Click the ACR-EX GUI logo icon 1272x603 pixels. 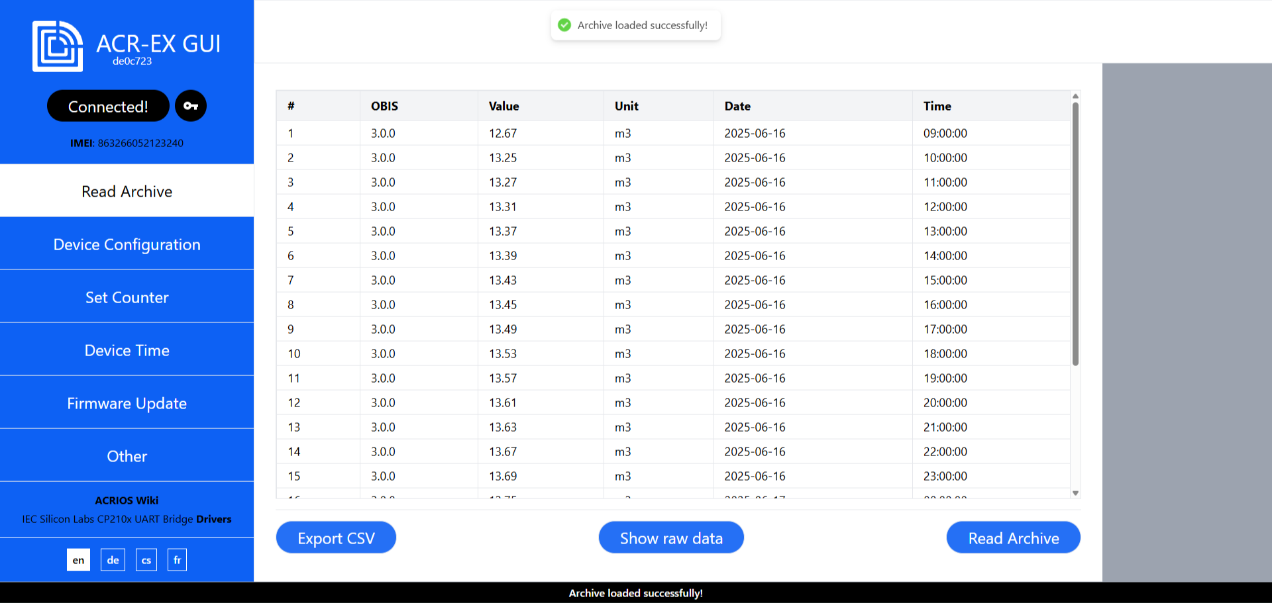coord(58,46)
